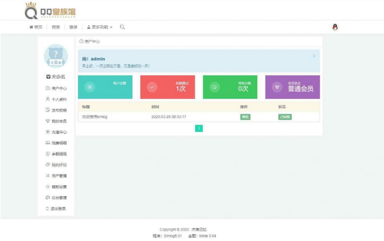Image resolution: width=384 pixels, height=241 pixels.
Task: Open the 首页 home nav item
Action: (36, 27)
